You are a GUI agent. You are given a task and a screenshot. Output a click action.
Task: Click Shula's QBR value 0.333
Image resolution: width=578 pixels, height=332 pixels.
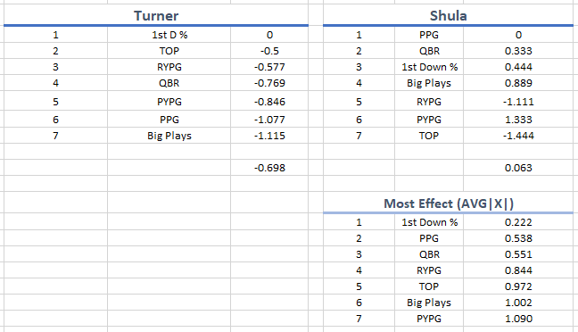tap(518, 51)
